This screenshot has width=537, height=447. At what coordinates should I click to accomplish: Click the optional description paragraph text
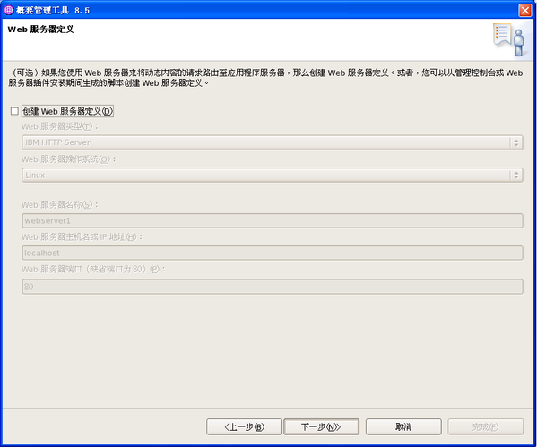point(265,78)
